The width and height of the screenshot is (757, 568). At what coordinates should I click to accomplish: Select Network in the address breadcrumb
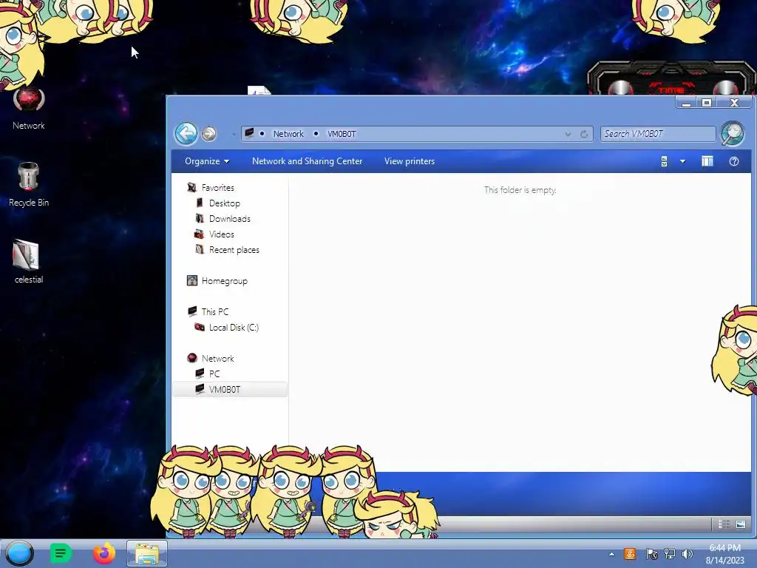(288, 134)
